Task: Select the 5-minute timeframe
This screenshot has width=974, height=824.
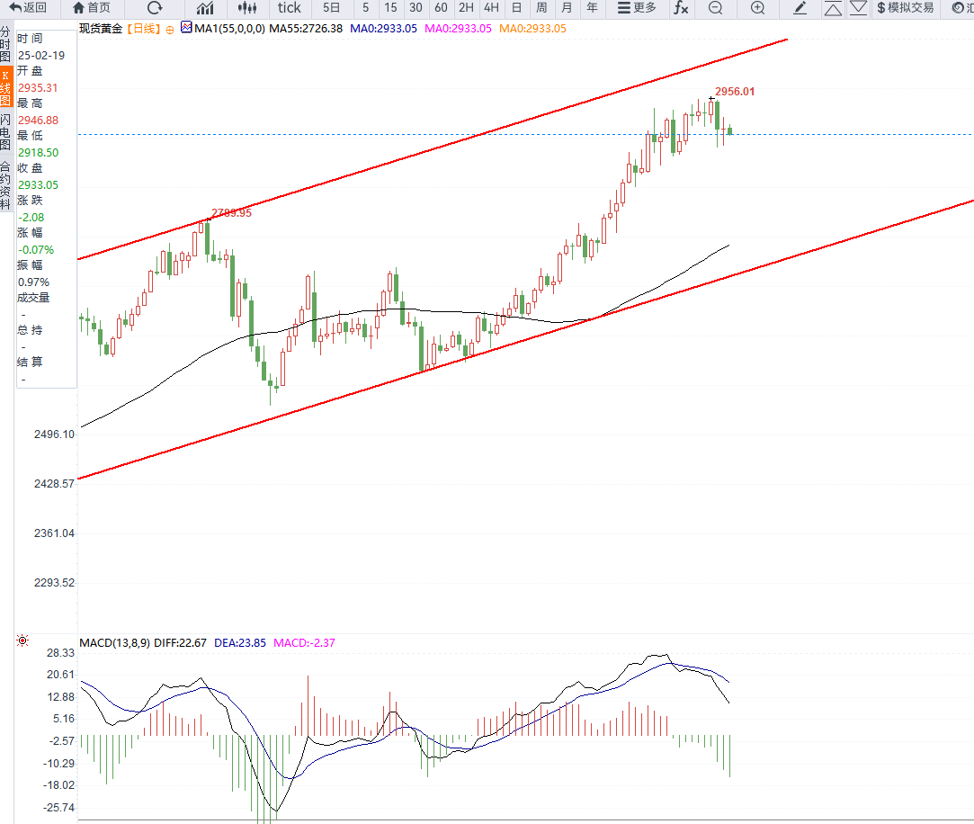Action: 366,8
